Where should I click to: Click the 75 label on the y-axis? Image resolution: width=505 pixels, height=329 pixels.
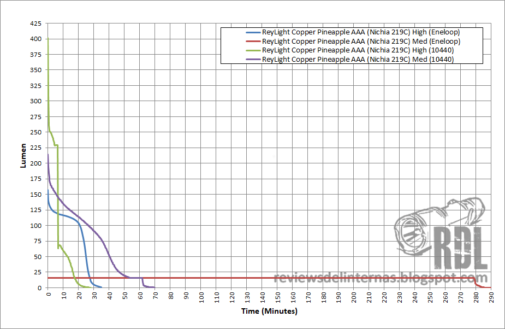38,241
